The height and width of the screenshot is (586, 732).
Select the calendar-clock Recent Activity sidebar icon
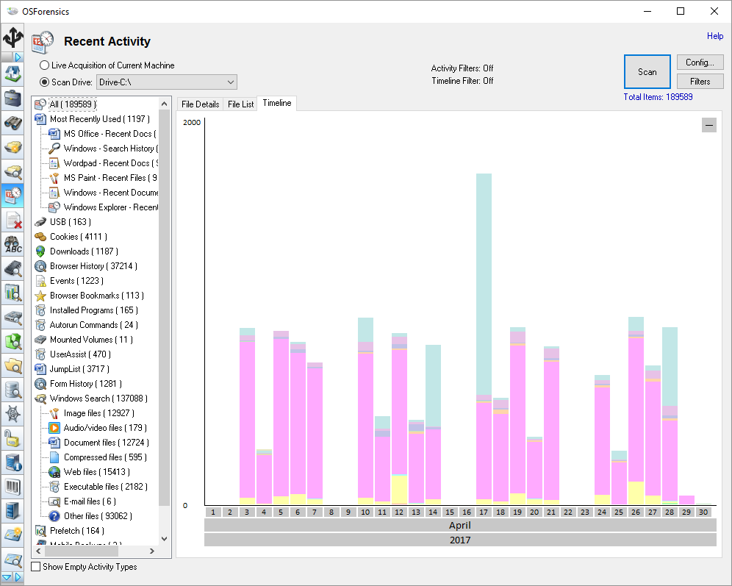coord(12,195)
